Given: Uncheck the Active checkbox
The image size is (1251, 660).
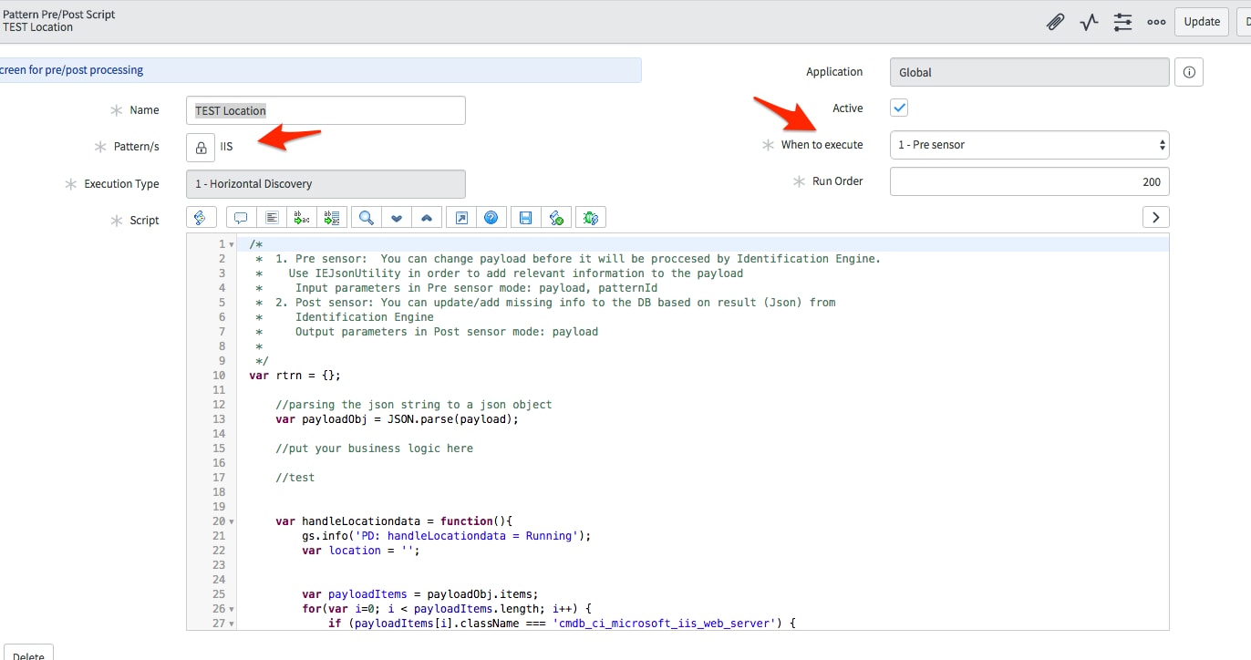Looking at the screenshot, I should coord(898,108).
